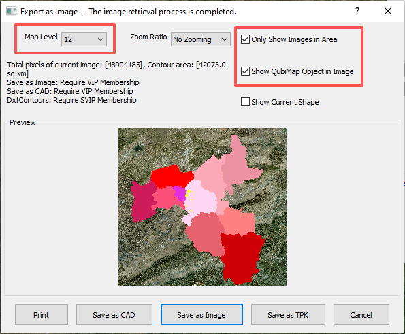This screenshot has width=405, height=334.
Task: Click Save as Image button
Action: [x=201, y=315]
